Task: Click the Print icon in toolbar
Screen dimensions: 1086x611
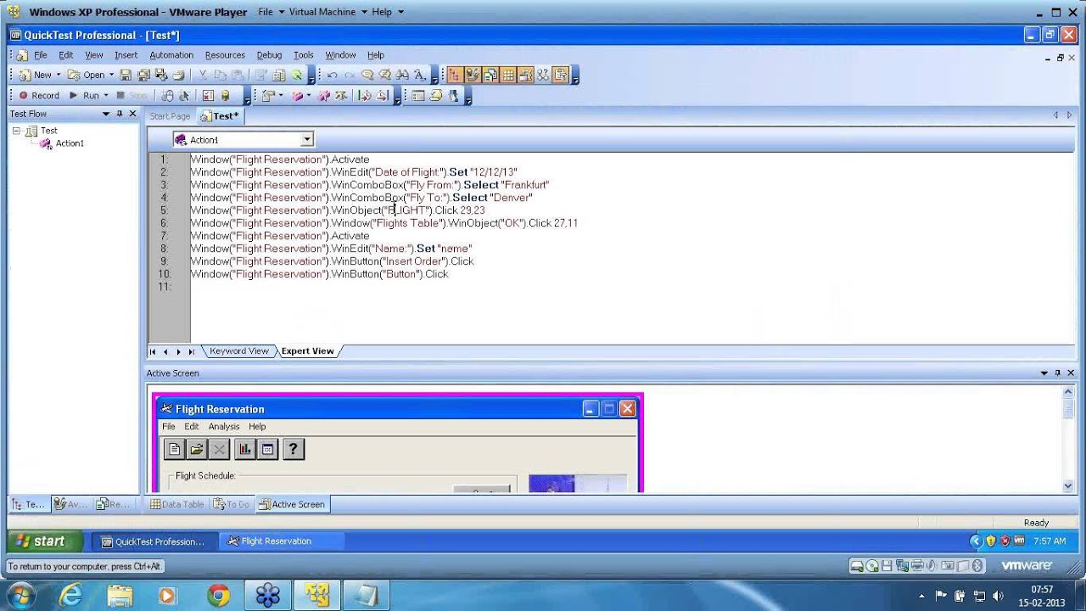Action: pyautogui.click(x=177, y=75)
